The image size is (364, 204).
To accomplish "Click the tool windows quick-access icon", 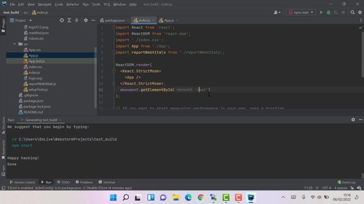I will pyautogui.click(x=3, y=188).
